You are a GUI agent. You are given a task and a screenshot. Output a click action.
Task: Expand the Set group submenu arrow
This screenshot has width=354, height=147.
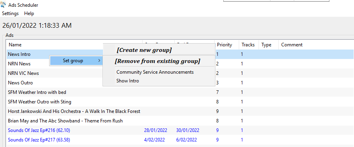[99, 61]
